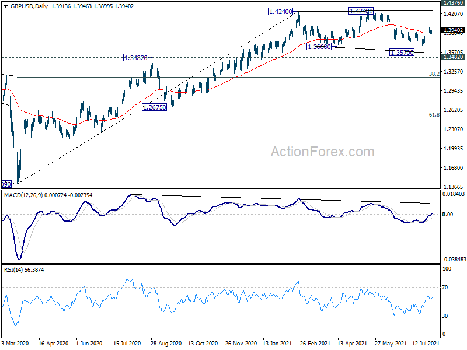
Task: Click the 38.2 Fibonacci level label
Action: point(434,74)
